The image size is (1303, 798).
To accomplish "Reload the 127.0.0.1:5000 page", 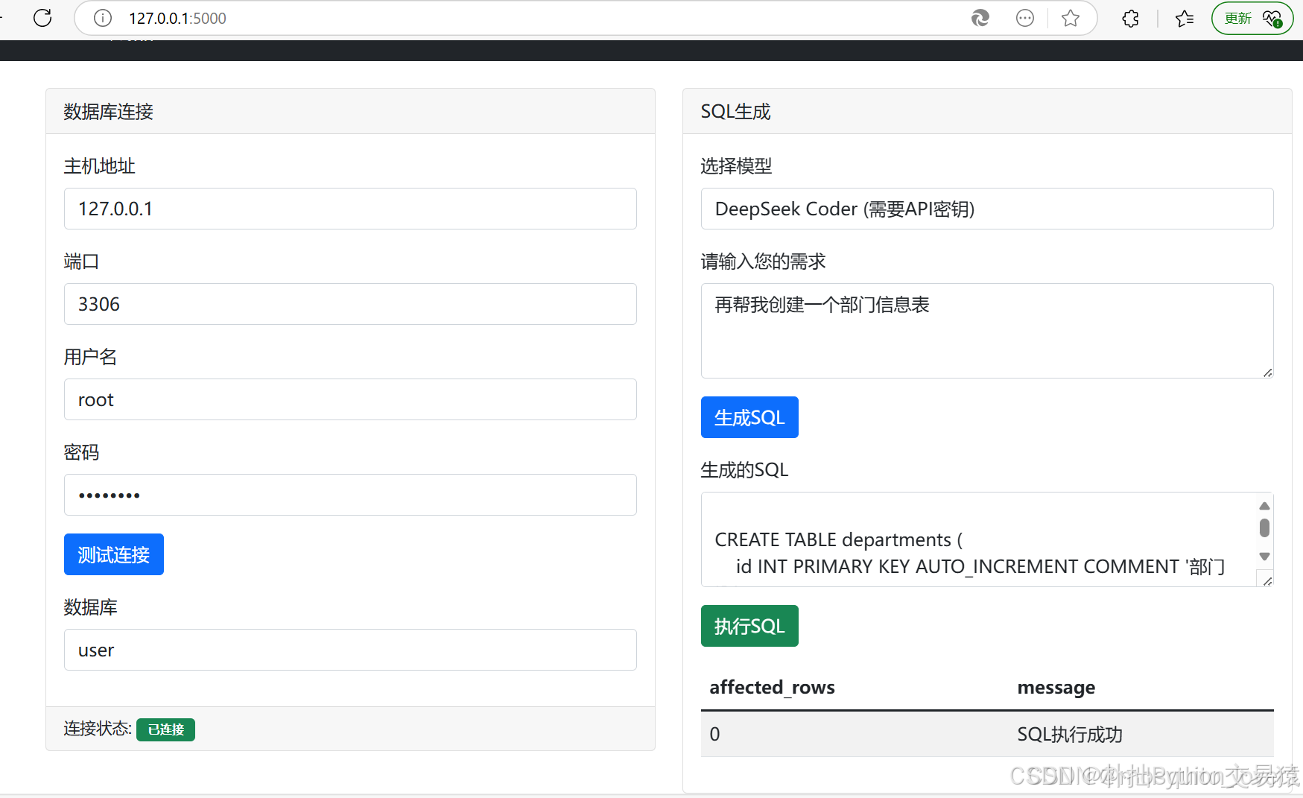I will [42, 18].
